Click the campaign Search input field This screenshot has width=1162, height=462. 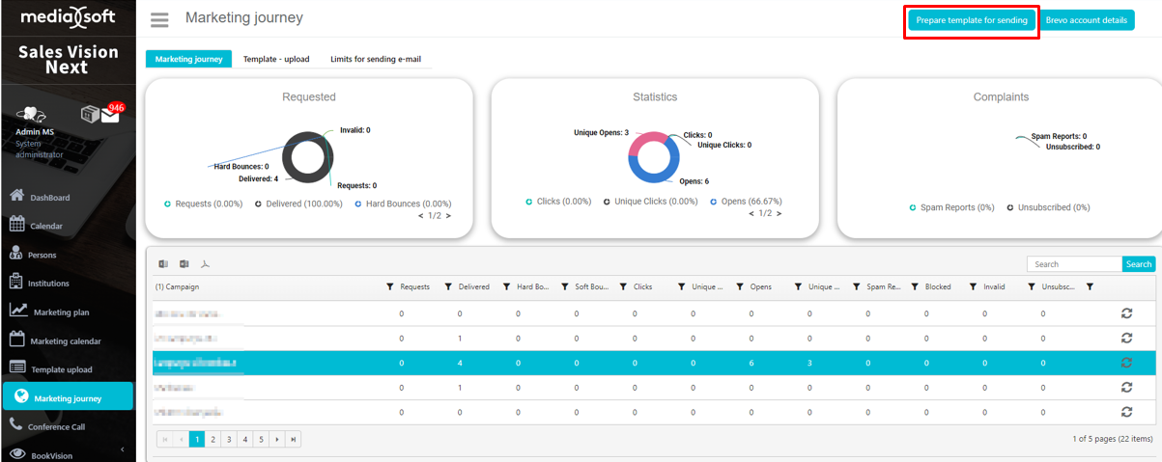point(1074,264)
